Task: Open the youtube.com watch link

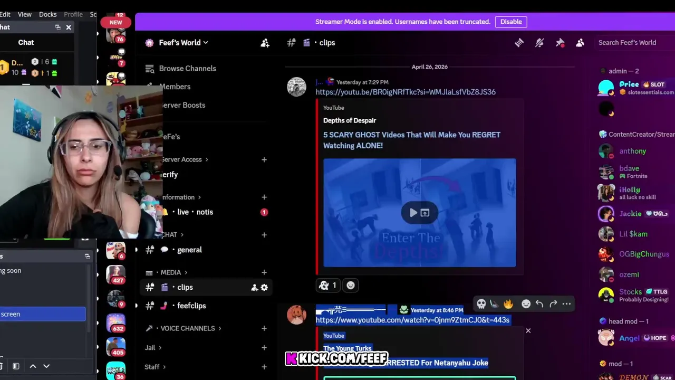Action: (412, 320)
